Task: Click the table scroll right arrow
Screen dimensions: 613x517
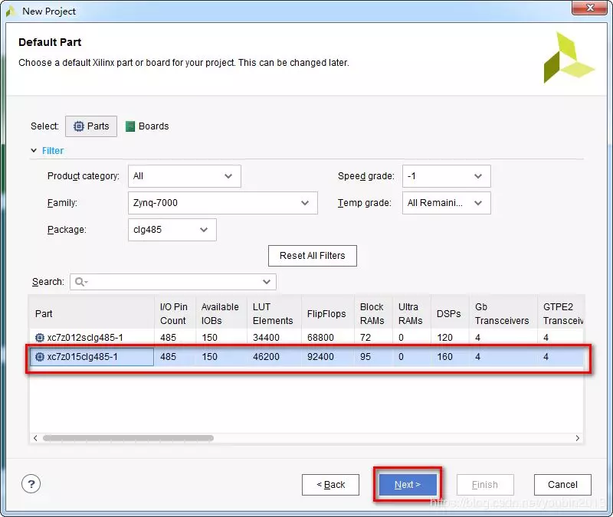Action: click(578, 438)
